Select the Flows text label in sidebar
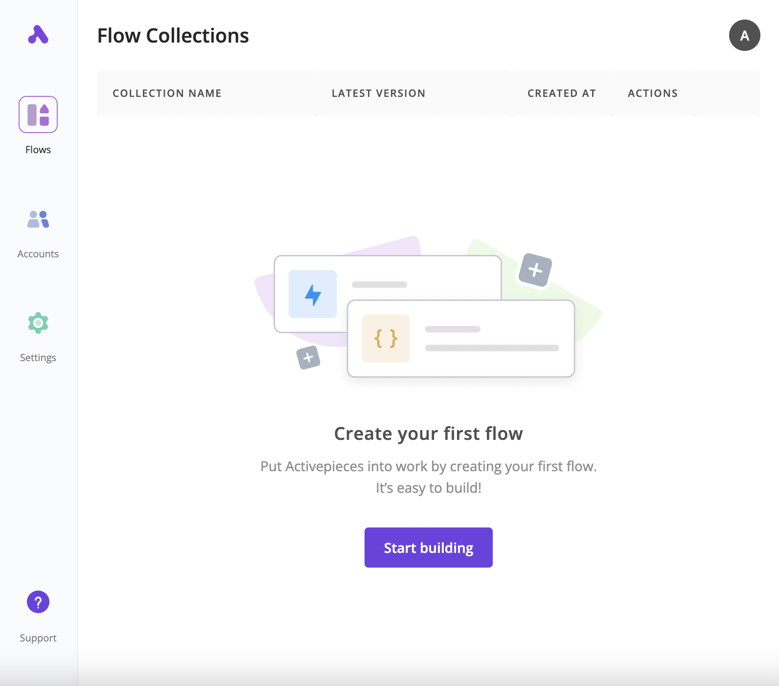Screen dimensions: 779x686 click(38, 150)
